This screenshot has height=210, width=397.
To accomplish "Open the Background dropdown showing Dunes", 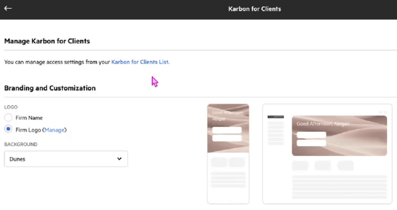I will [66, 159].
